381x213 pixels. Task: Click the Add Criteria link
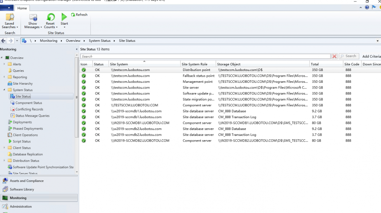coord(371,57)
